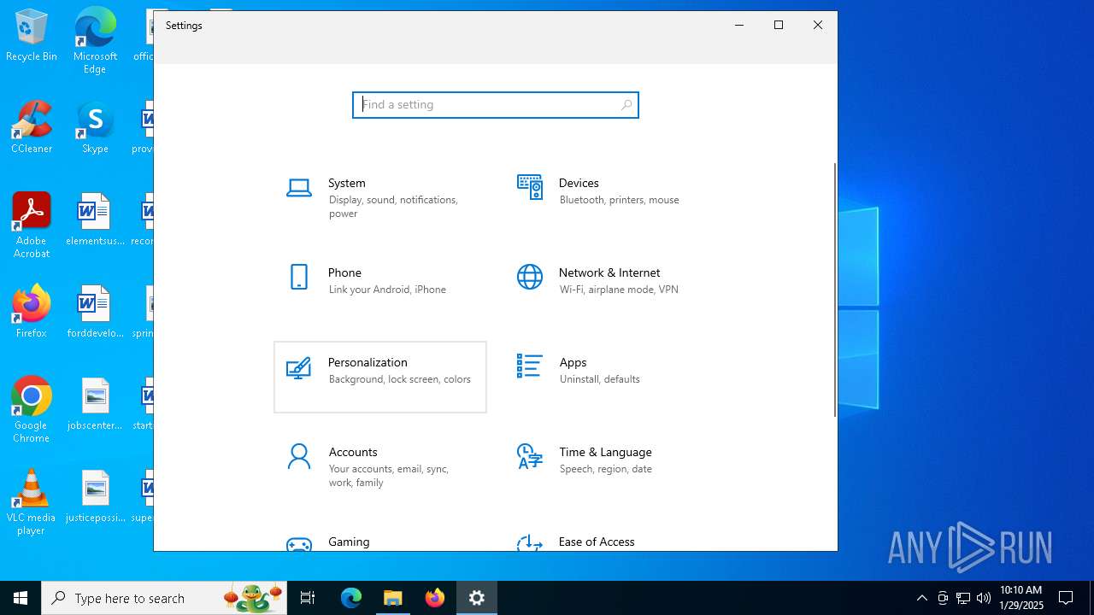Open the notification Action Center

click(1066, 598)
